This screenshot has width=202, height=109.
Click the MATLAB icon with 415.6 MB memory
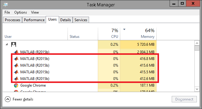[x=16, y=65]
